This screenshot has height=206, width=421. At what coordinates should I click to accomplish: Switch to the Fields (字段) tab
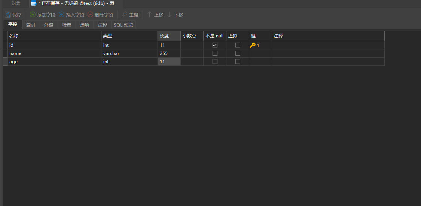[x=13, y=24]
